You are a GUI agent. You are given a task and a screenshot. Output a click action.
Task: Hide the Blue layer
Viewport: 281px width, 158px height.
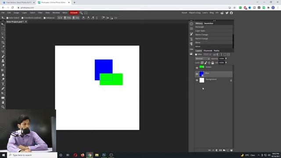tap(197, 74)
